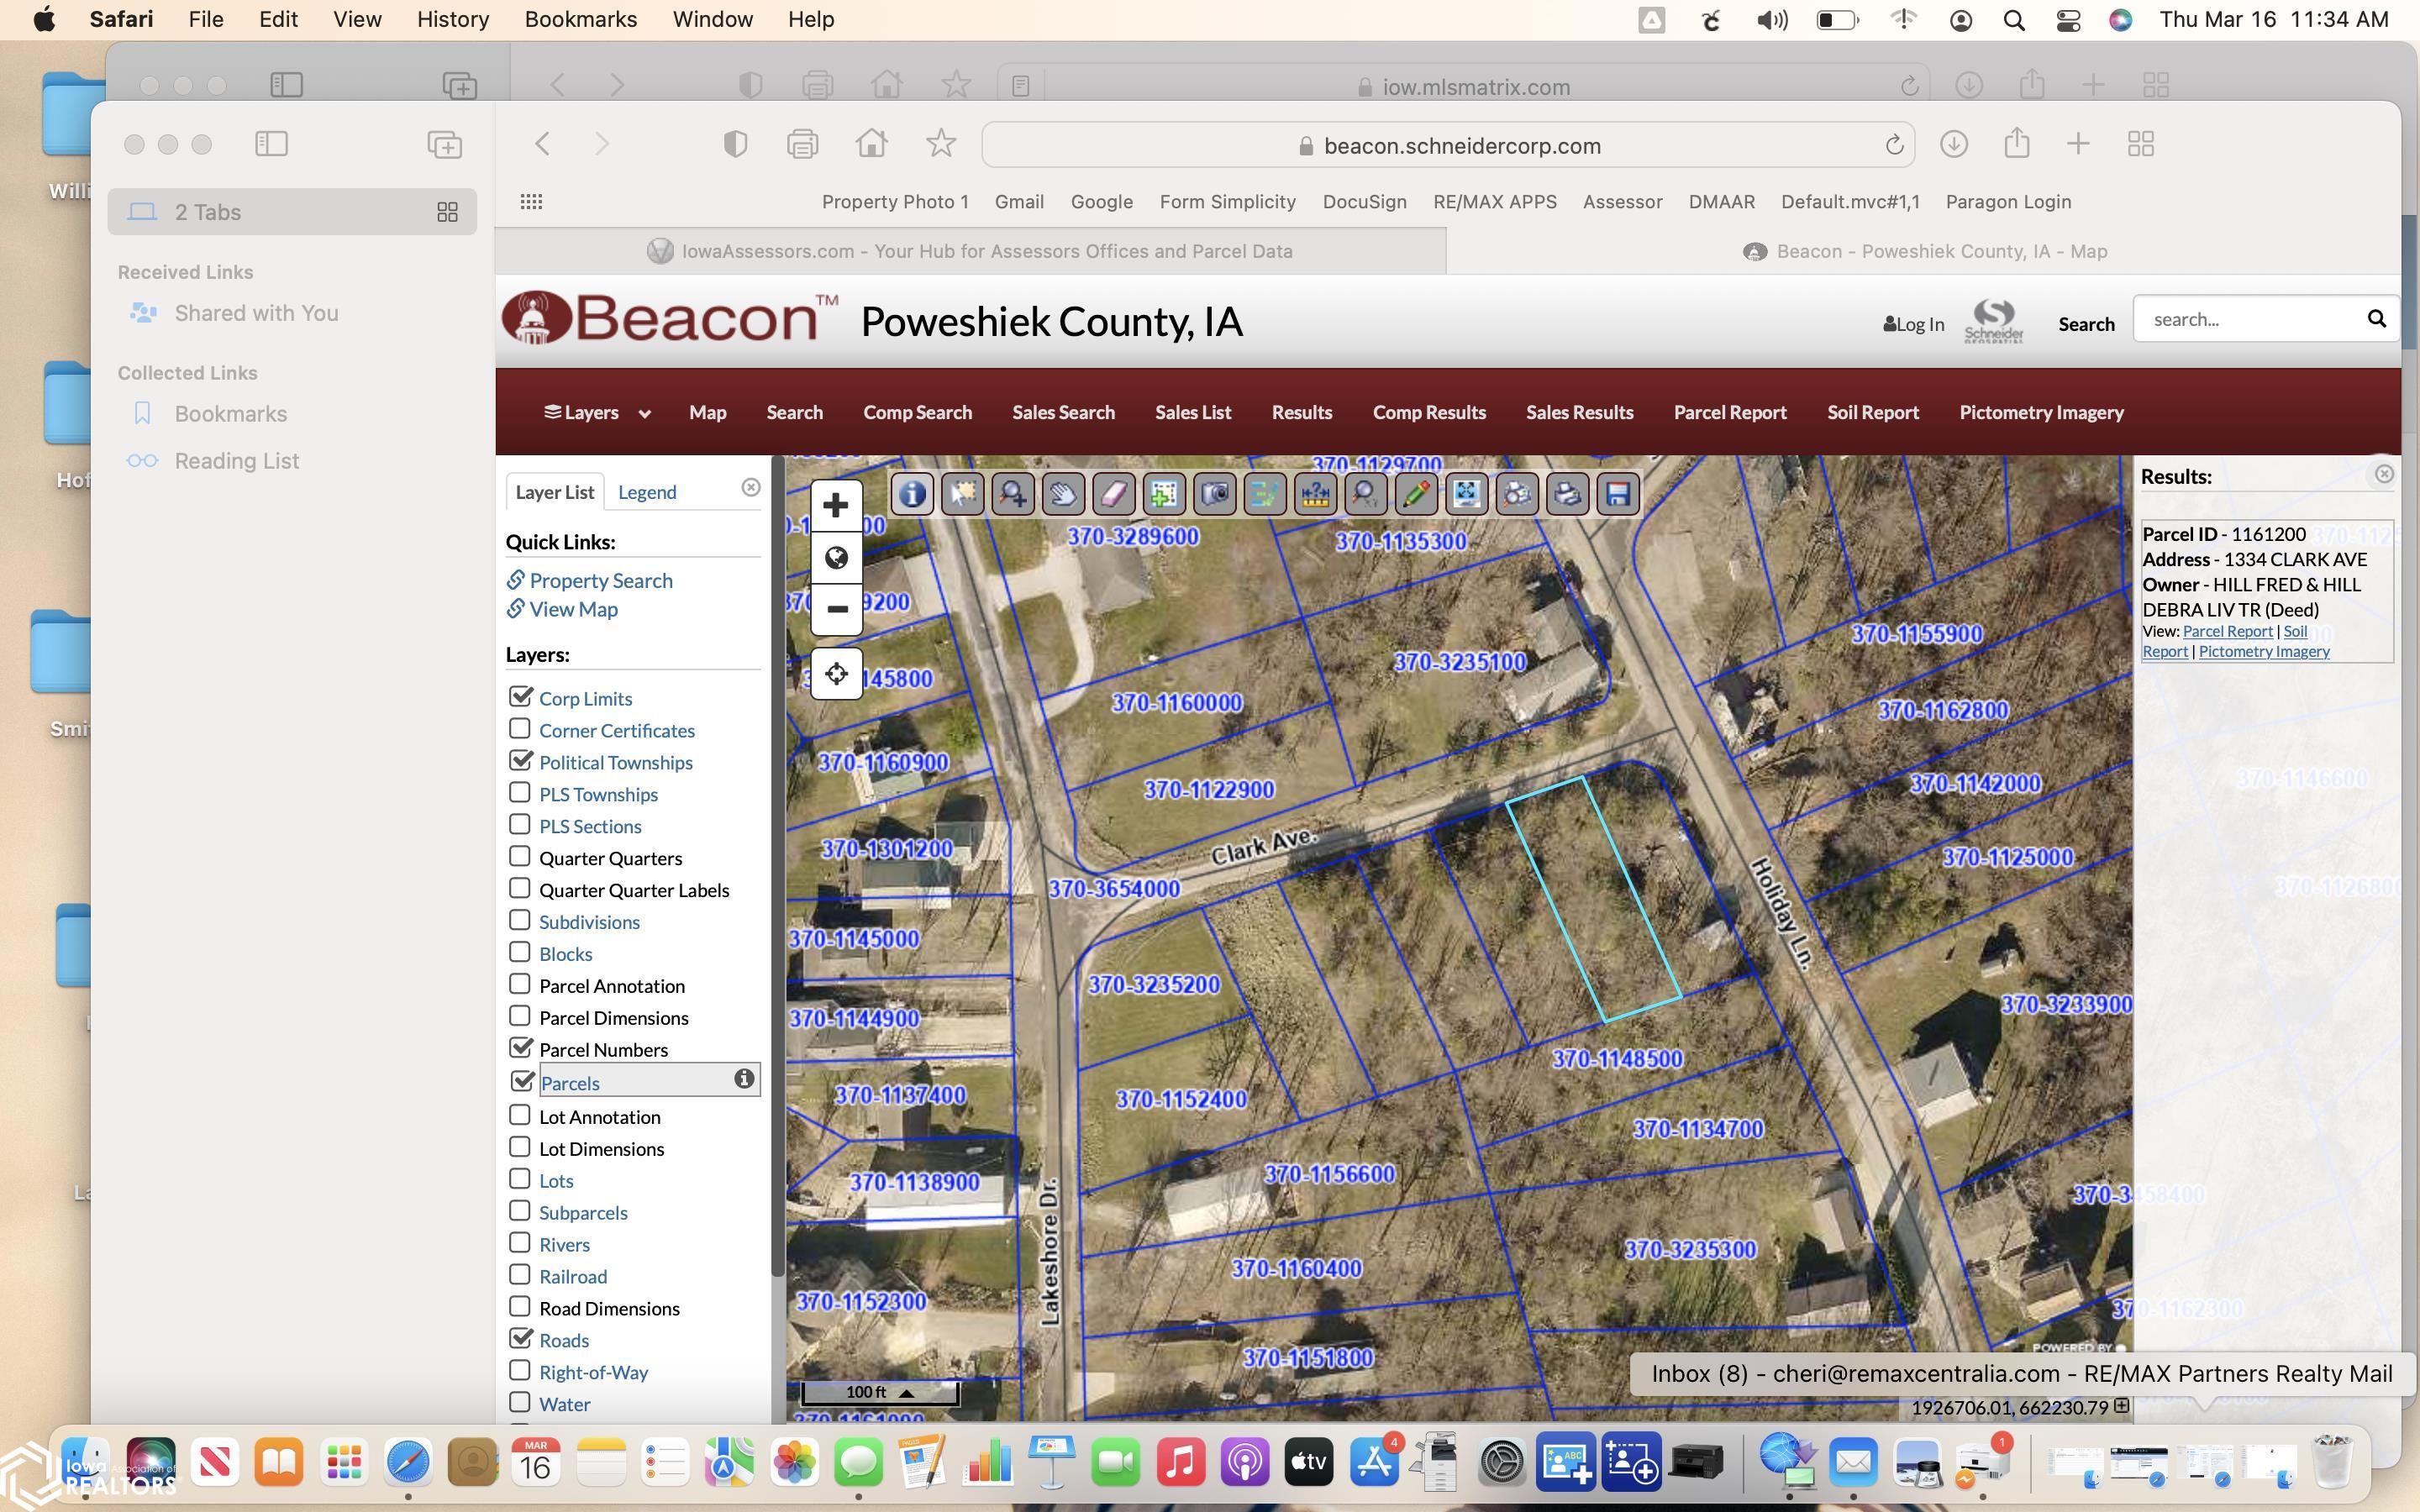Open Spotlight search in menu bar
Image resolution: width=2420 pixels, height=1512 pixels.
pyautogui.click(x=2014, y=20)
